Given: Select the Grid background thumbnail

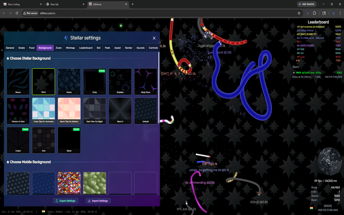Looking at the screenshot, I should point(44,140).
